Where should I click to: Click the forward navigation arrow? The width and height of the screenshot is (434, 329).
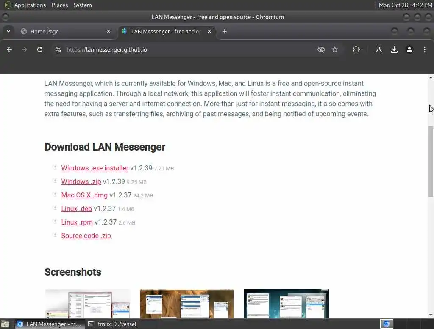[x=24, y=49]
